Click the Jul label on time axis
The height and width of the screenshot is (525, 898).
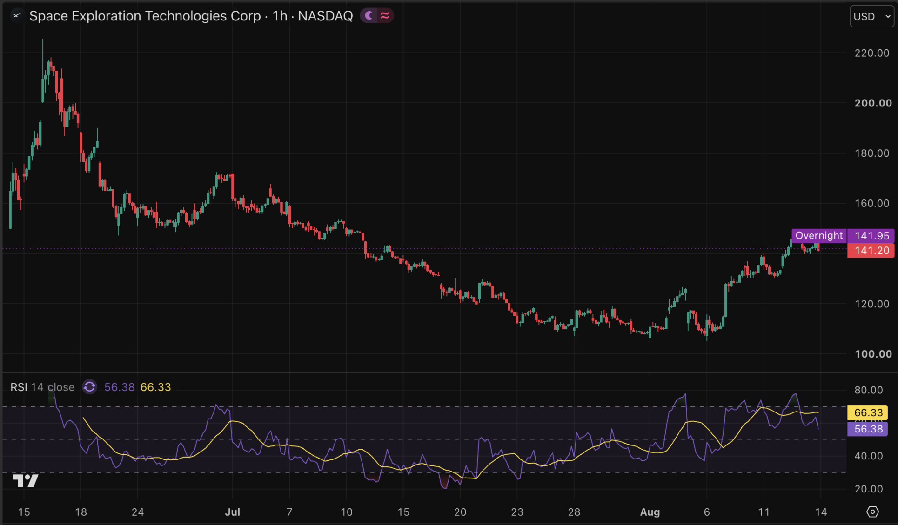232,512
